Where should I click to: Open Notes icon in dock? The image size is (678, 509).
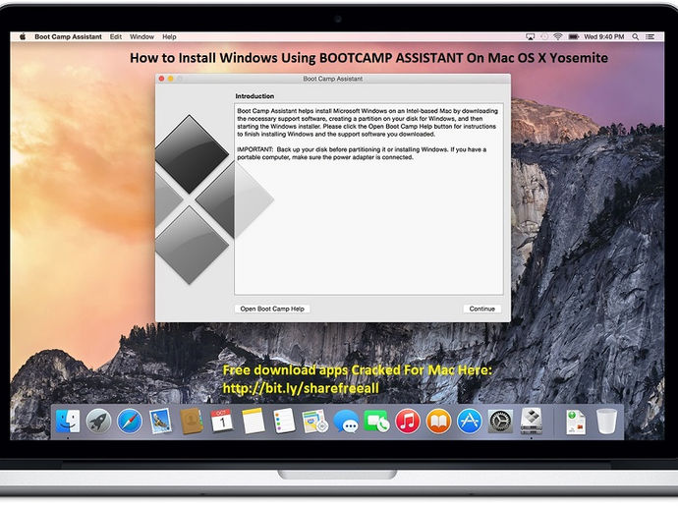(x=253, y=421)
